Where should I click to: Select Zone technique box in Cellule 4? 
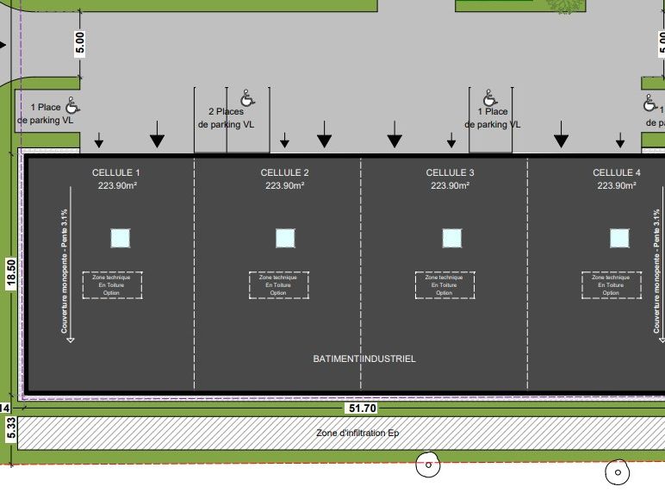612,285
